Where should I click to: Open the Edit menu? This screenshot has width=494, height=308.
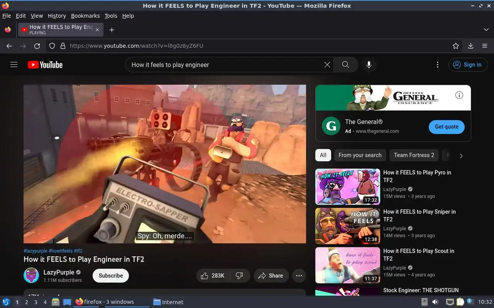click(x=21, y=16)
